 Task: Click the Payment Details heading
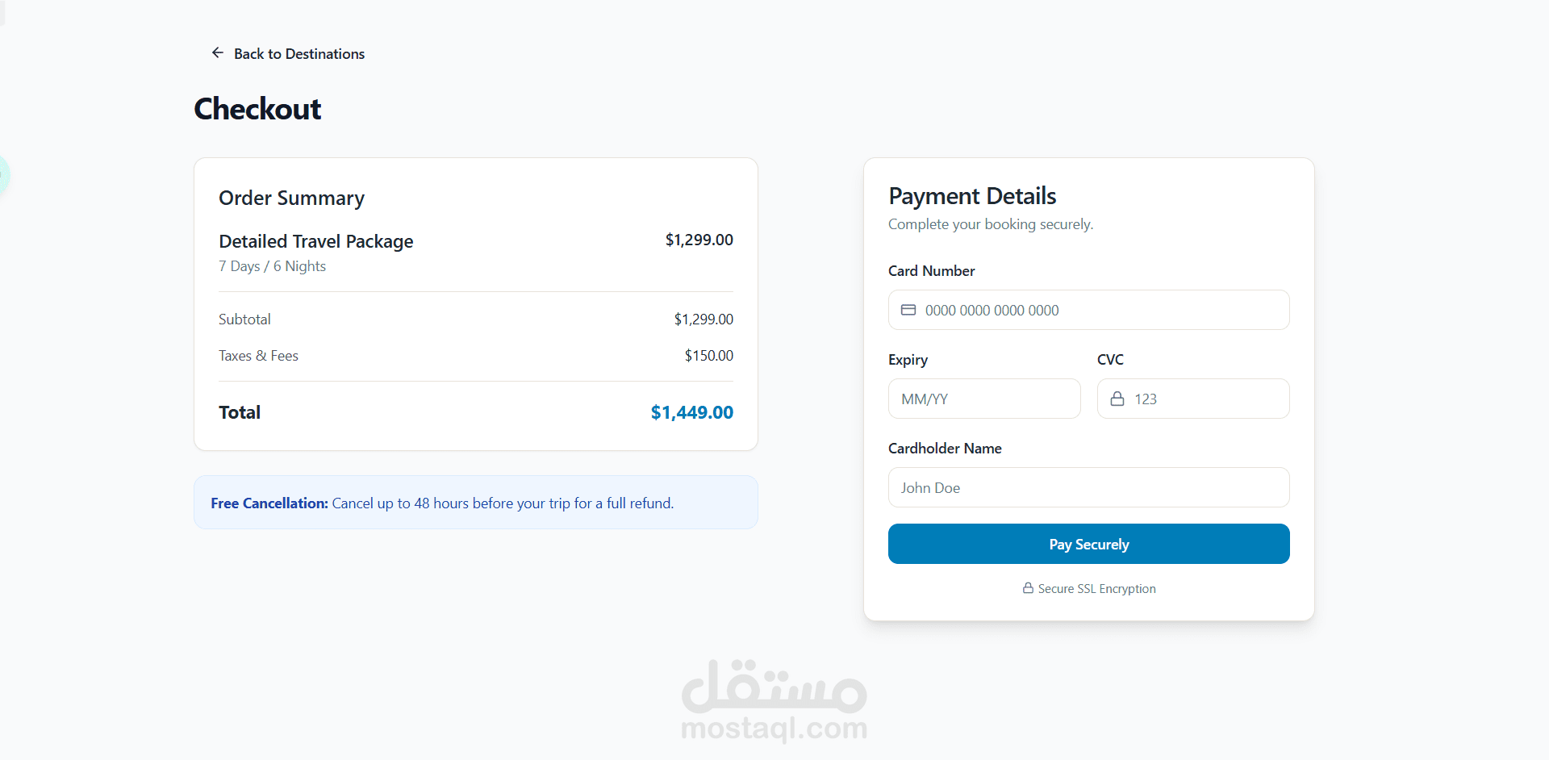972,196
